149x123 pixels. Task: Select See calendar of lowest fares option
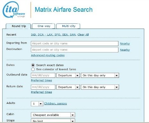(33, 69)
